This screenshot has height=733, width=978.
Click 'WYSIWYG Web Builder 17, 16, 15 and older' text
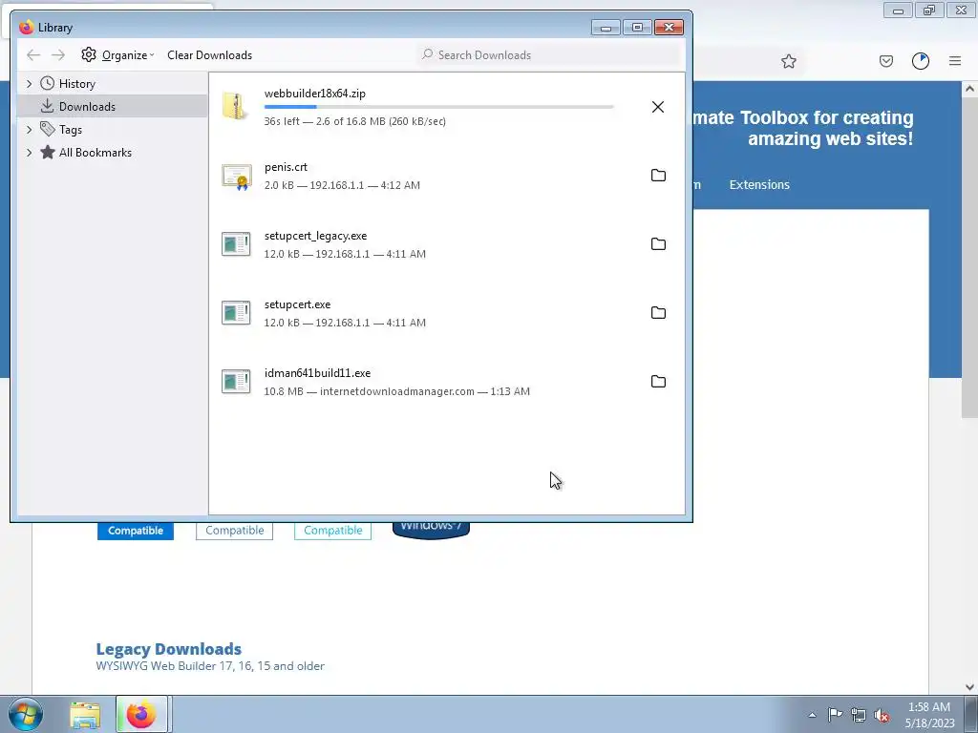[x=210, y=665]
